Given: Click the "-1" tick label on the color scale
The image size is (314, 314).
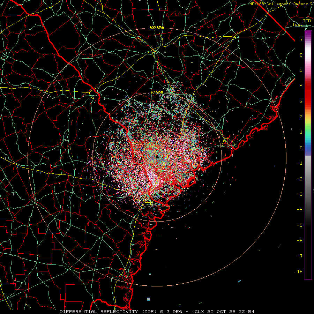Looking at the screenshot, I should coord(300,163).
